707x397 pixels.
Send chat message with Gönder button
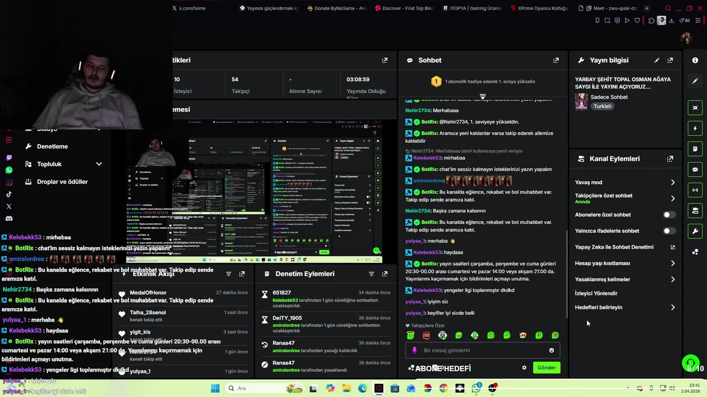(x=546, y=368)
